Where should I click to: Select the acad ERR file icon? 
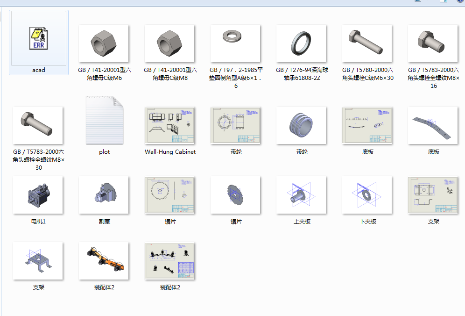pos(39,38)
